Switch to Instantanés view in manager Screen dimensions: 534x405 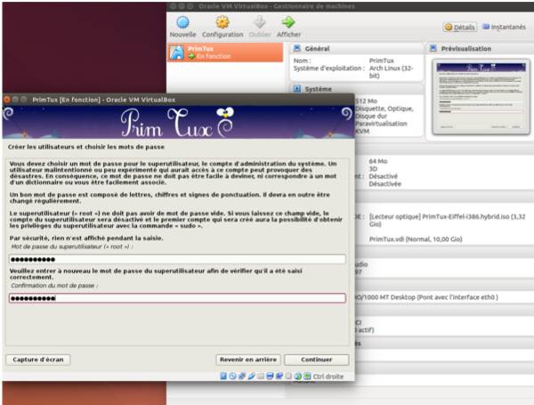tap(504, 27)
